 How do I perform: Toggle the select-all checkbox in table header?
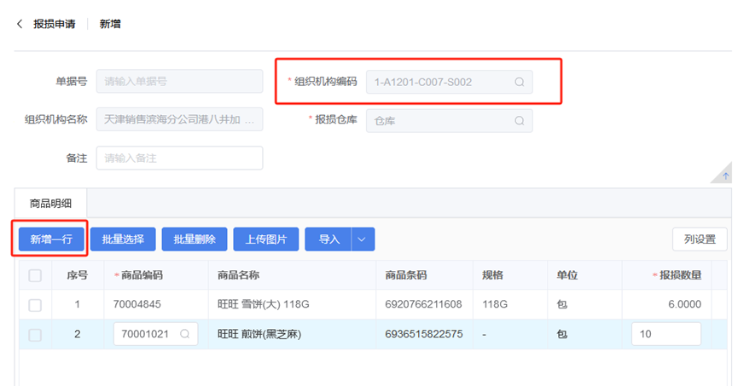click(35, 275)
